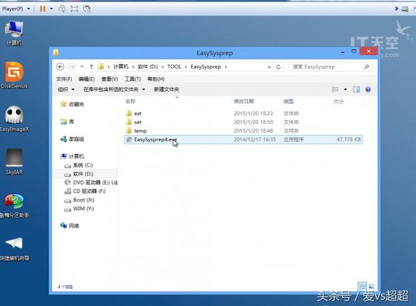Select EasySysprep4.exe file
Screen dimensions: 416x306
(244, 139)
